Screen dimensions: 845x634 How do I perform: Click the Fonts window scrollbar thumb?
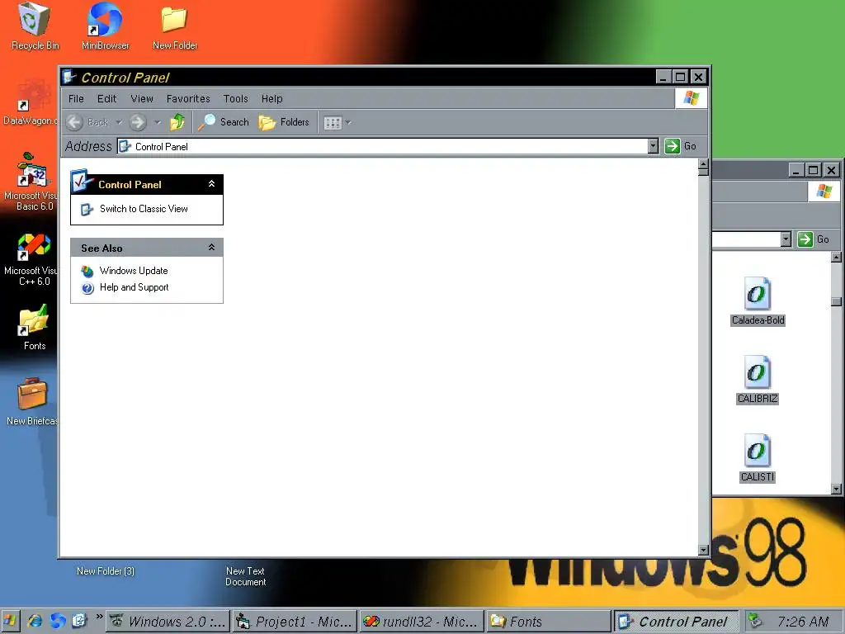[836, 301]
